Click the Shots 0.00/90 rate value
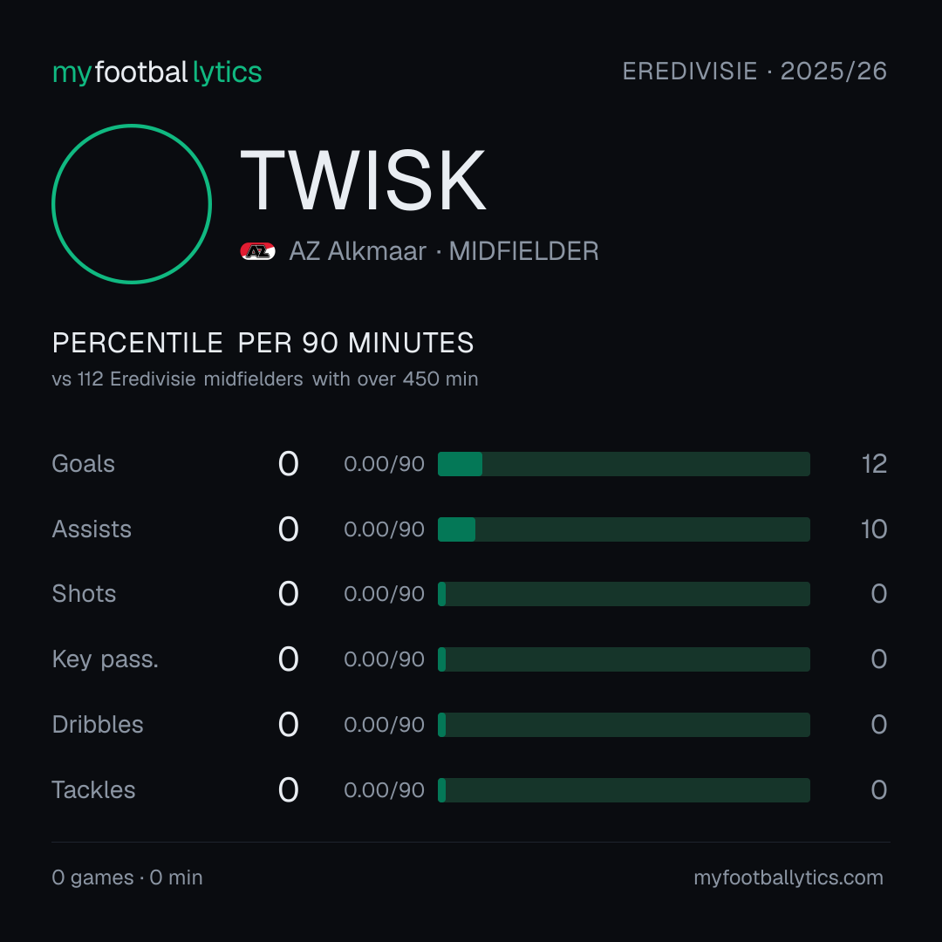Screen dimensions: 942x942 [x=384, y=594]
